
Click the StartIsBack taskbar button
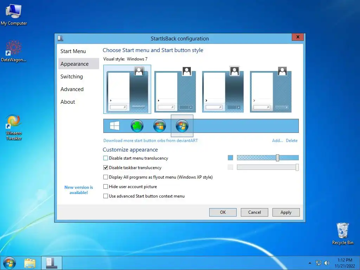click(x=52, y=263)
